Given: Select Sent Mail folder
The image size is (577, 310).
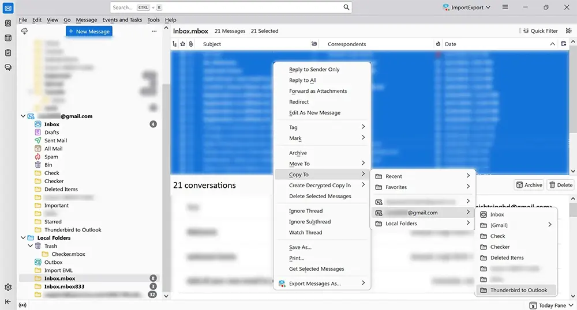Looking at the screenshot, I should pyautogui.click(x=55, y=141).
